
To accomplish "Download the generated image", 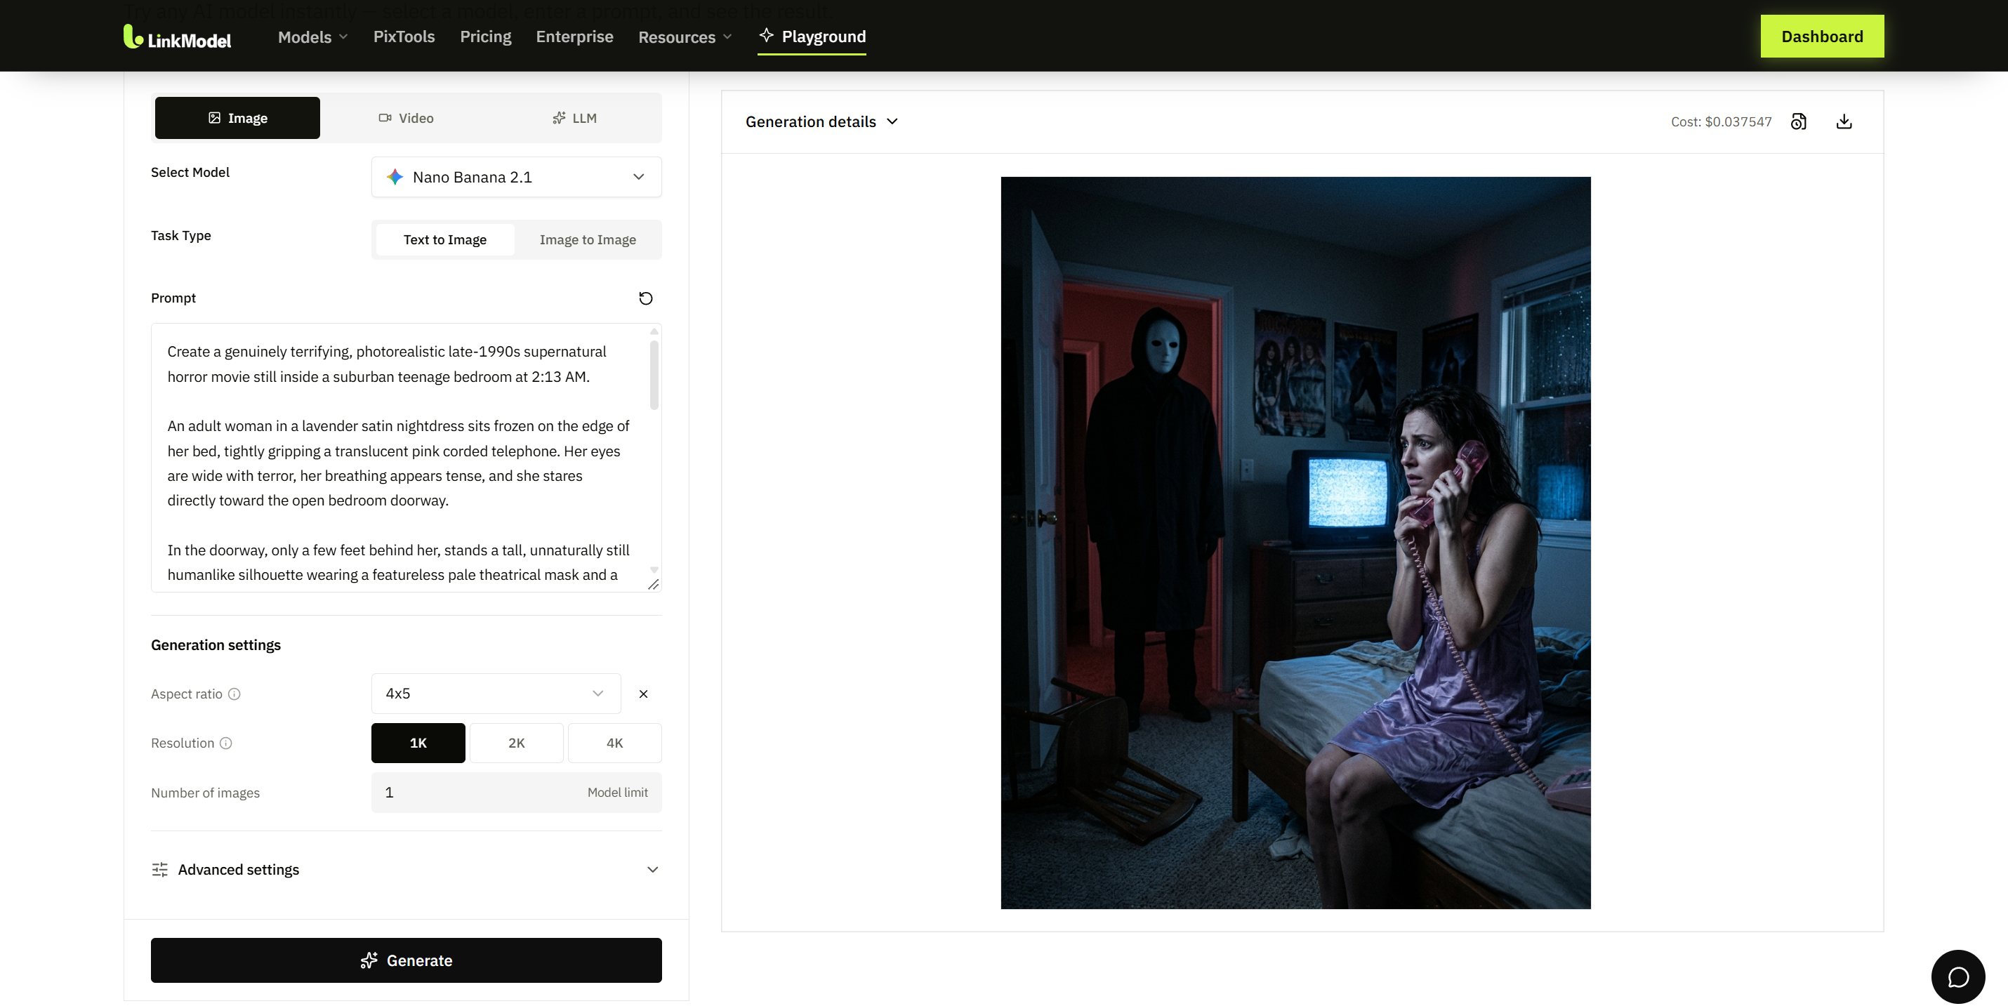I will click(x=1844, y=121).
